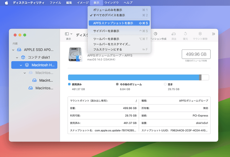Click the 復元 restore arrow icon
Image resolution: width=230 pixels, height=157 pixels.
(x=185, y=34)
